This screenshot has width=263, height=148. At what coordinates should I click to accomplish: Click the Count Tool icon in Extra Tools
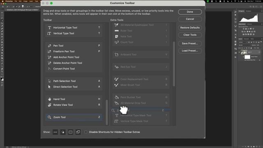pyautogui.click(x=116, y=42)
